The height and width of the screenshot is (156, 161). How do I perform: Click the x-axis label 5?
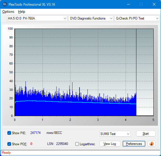tap(153, 120)
